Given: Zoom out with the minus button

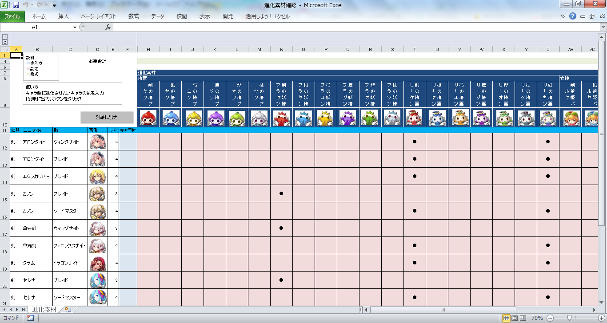Looking at the screenshot, I should click(550, 318).
